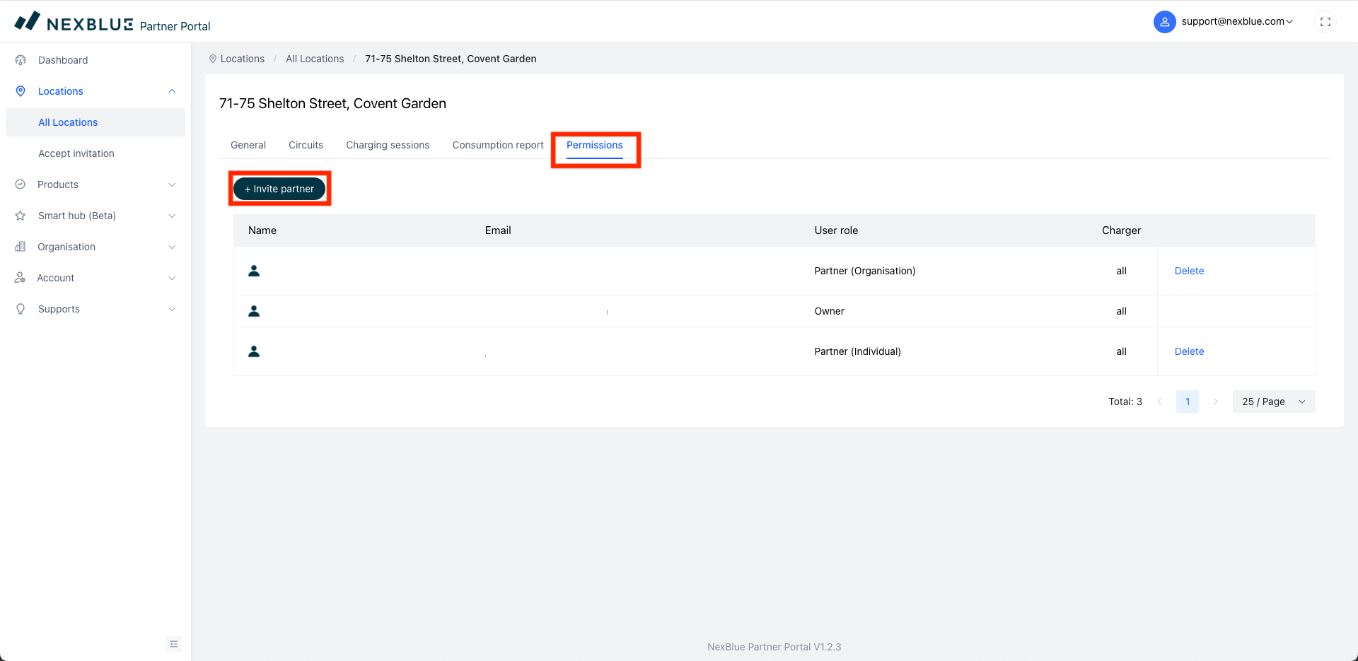
Task: Click the Smart hub star icon
Action: click(21, 216)
